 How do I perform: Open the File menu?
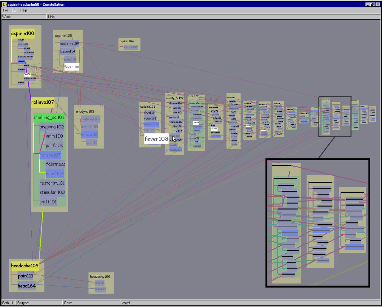point(5,10)
